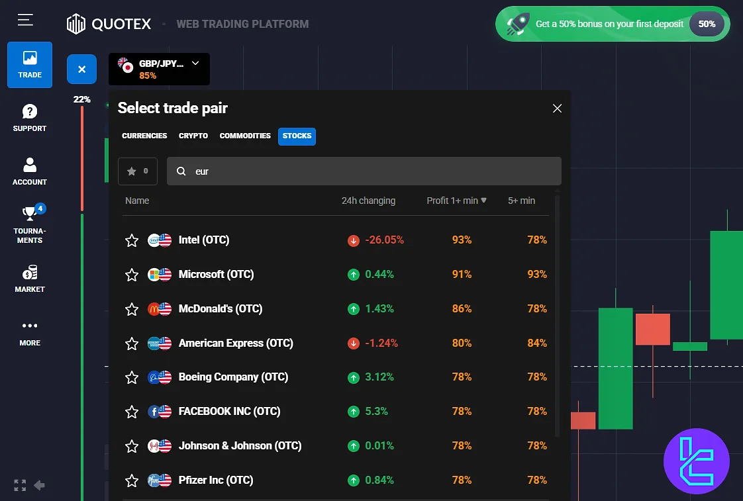Click the search field containing eur
The height and width of the screenshot is (501, 743).
pyautogui.click(x=364, y=171)
